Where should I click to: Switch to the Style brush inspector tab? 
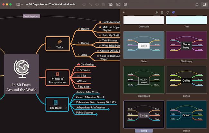pos(157,13)
